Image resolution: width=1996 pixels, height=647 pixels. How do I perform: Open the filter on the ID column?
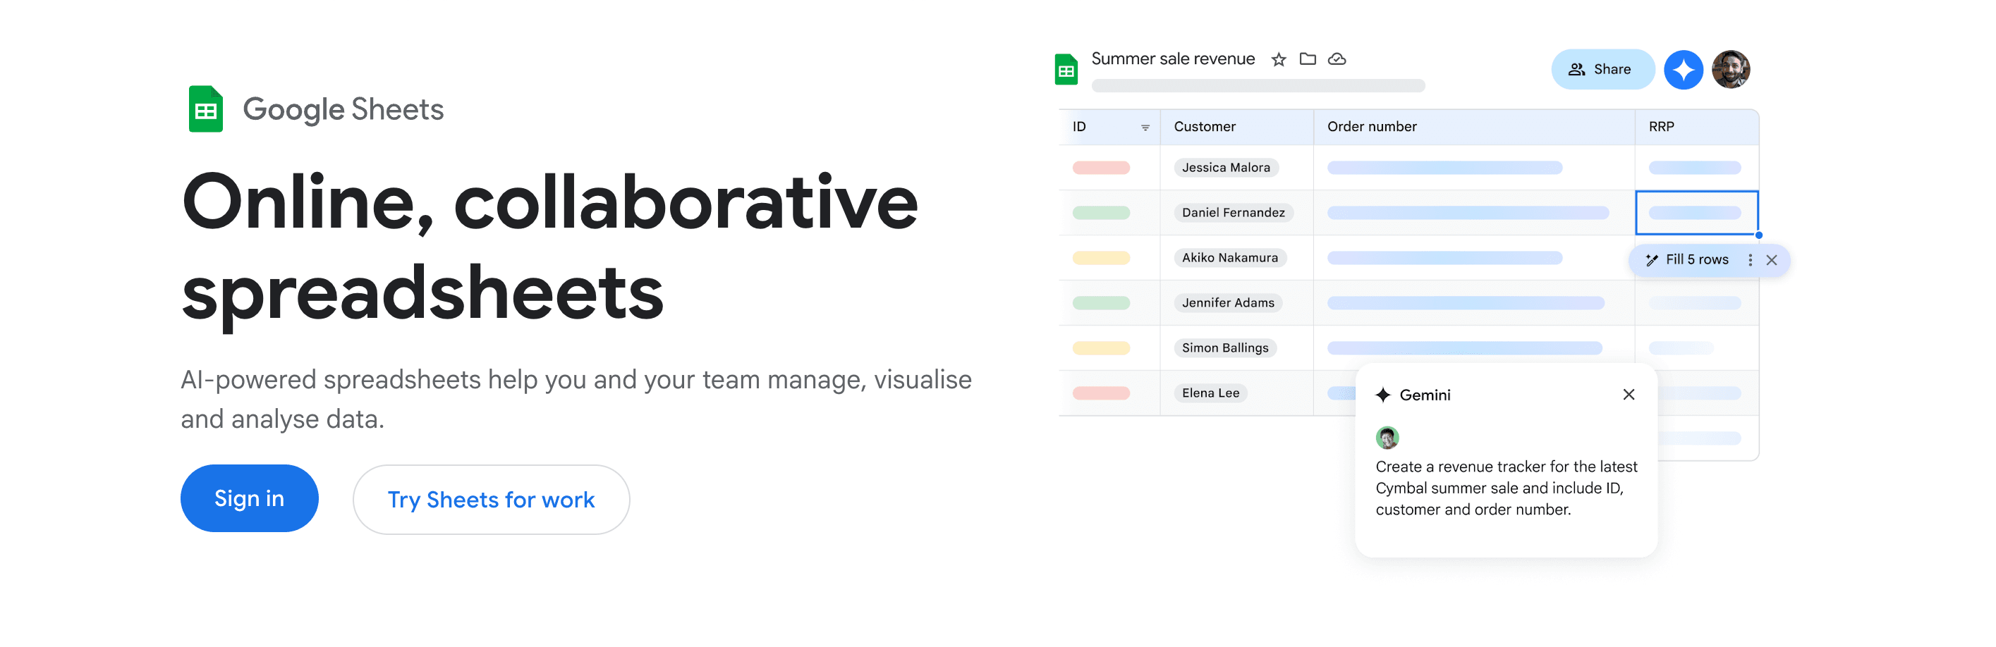tap(1145, 127)
